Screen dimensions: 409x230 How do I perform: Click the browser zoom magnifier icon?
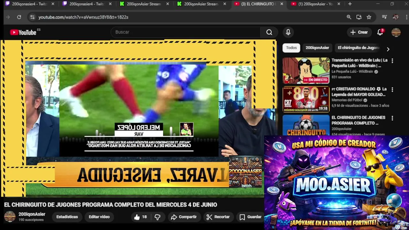(349, 17)
